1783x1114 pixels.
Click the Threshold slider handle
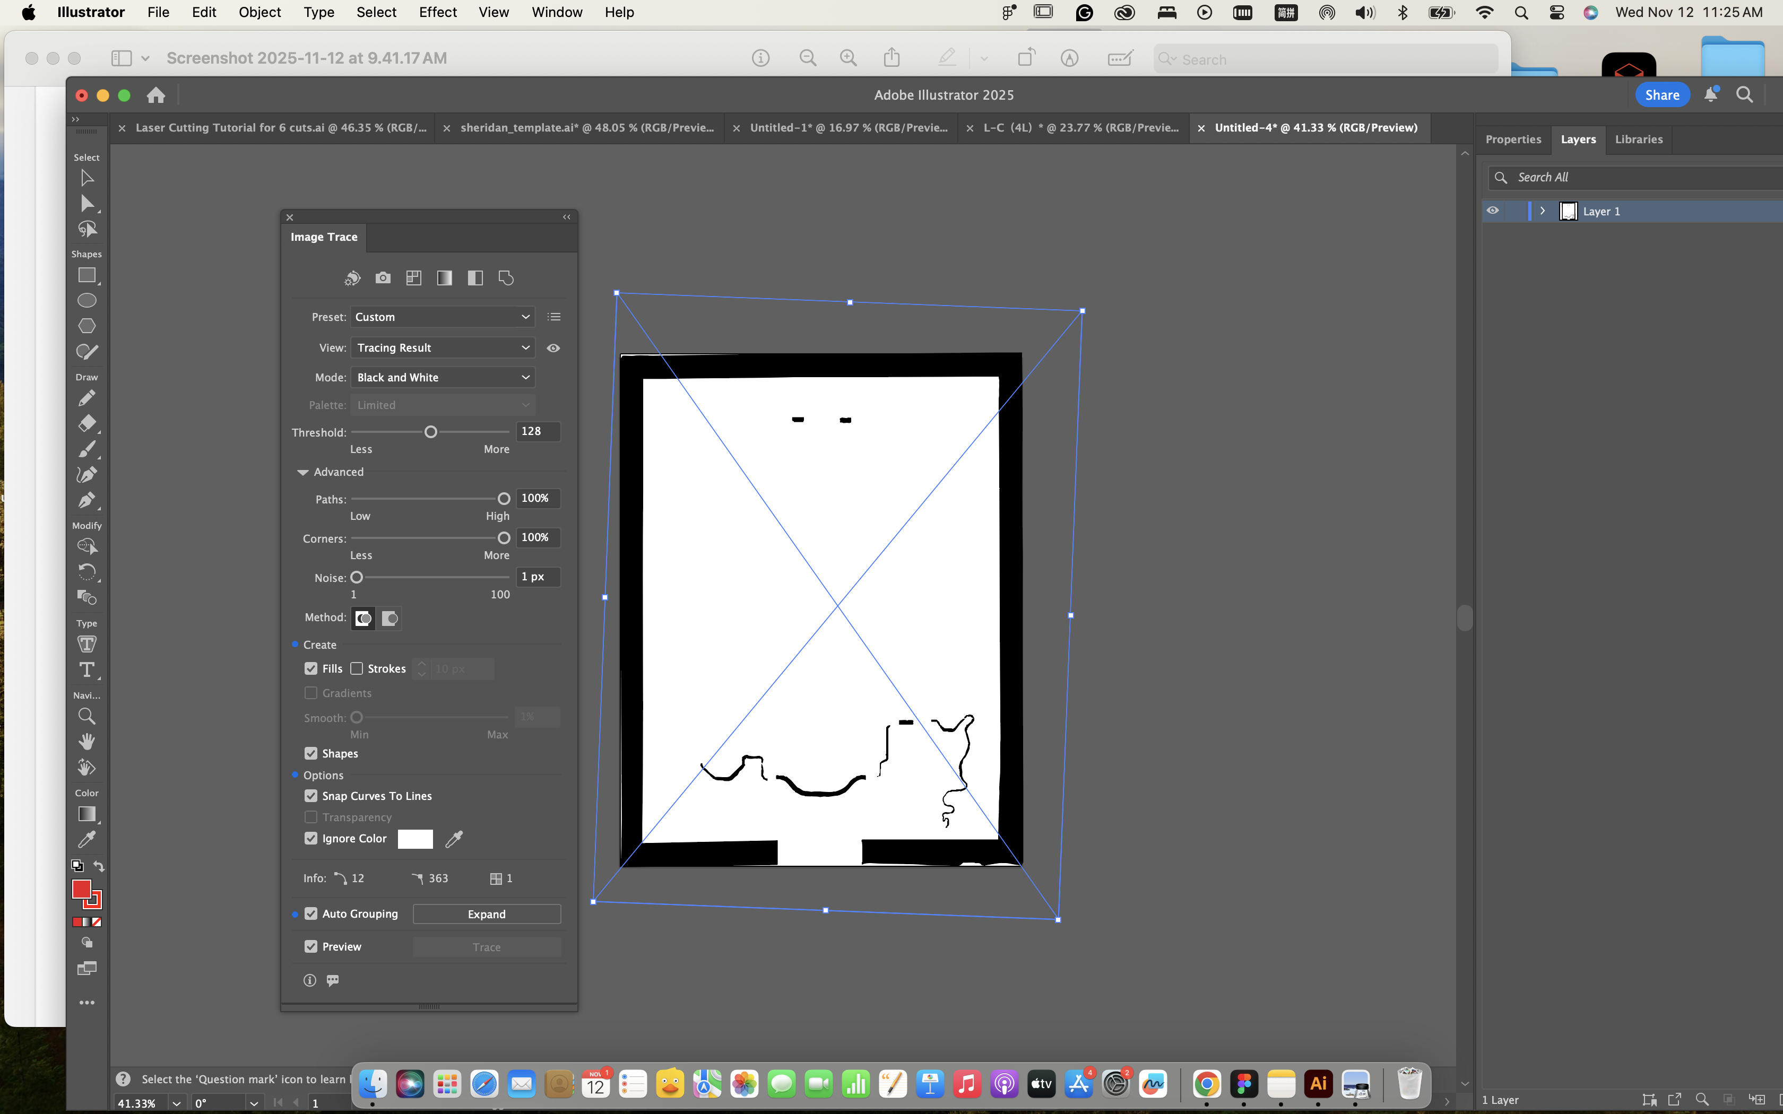pos(430,432)
